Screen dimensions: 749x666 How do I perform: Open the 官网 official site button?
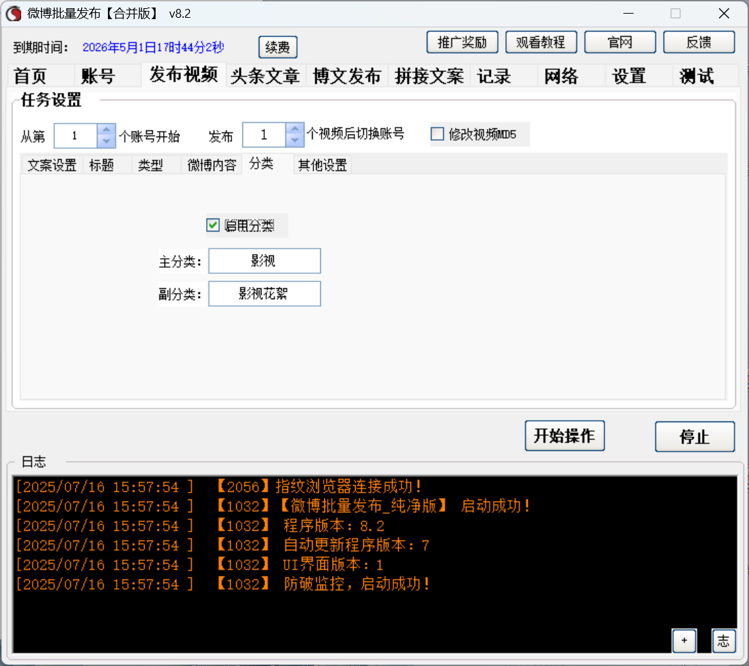point(619,42)
